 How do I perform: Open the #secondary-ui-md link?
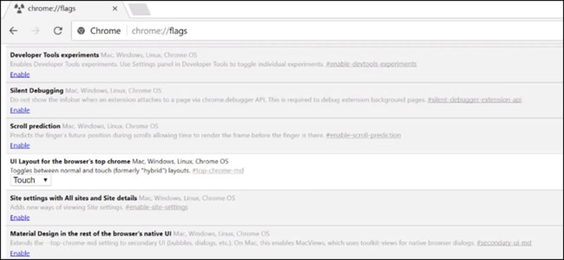pyautogui.click(x=504, y=243)
